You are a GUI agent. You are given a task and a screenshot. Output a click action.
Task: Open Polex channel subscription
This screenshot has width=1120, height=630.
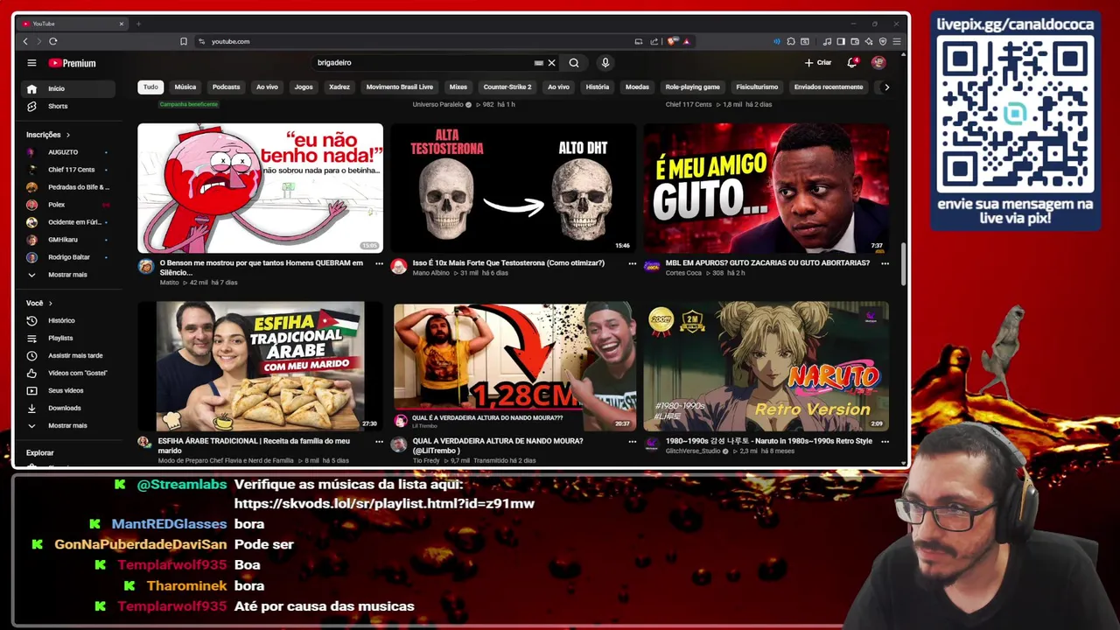pyautogui.click(x=68, y=205)
